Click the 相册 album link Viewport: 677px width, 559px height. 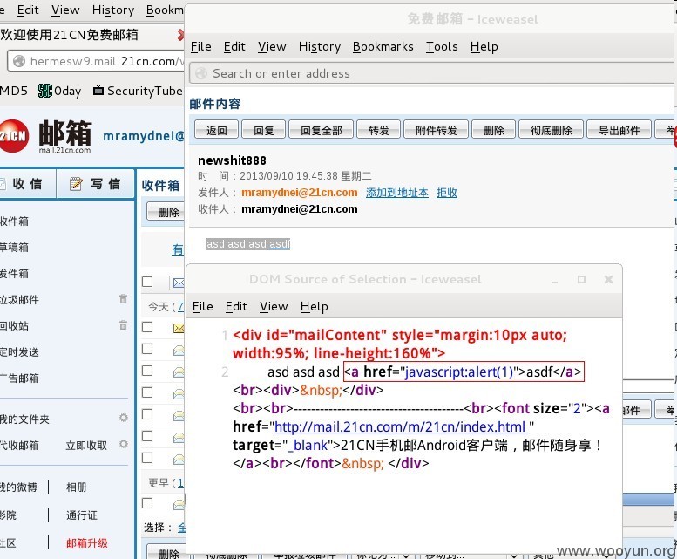[x=77, y=487]
